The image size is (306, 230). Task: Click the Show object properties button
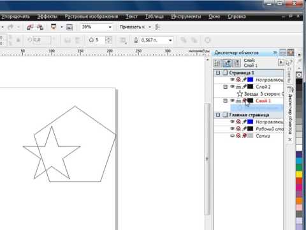pyautogui.click(x=217, y=63)
